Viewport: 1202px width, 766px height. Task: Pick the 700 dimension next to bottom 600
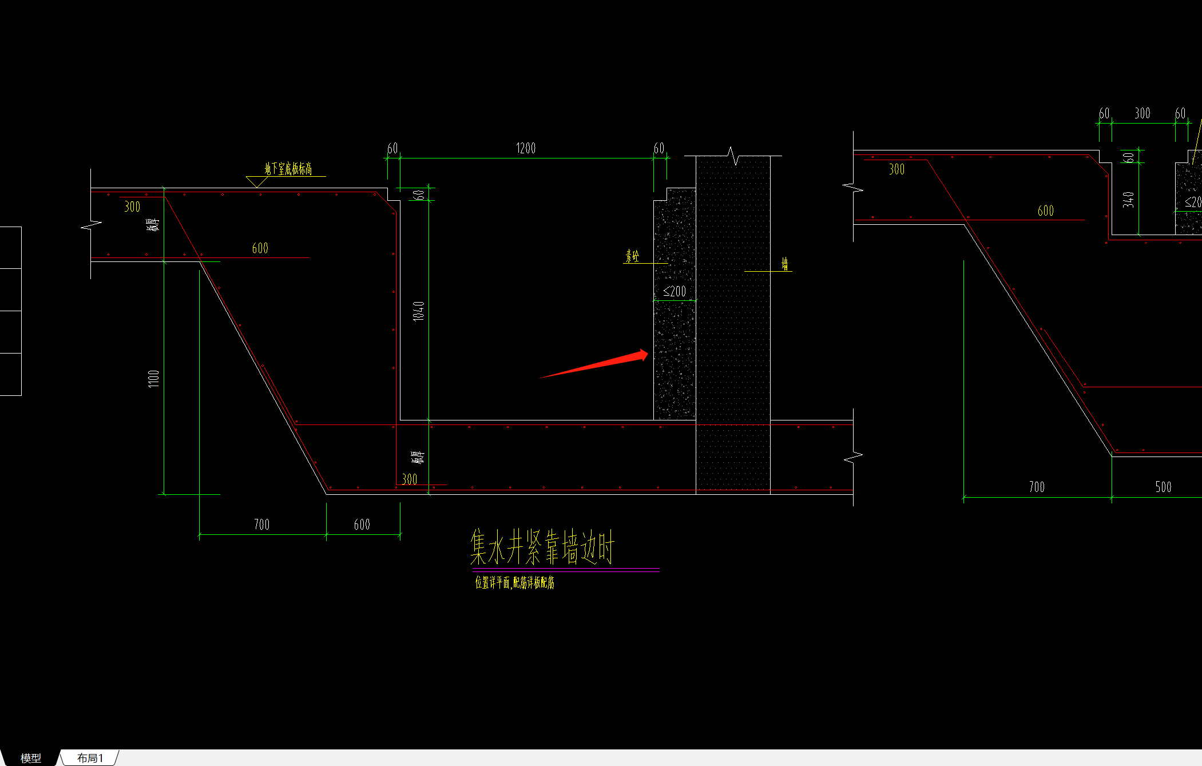(x=261, y=525)
